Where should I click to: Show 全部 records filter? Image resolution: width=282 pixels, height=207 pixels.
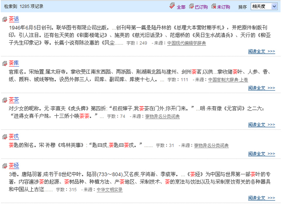[181, 7]
